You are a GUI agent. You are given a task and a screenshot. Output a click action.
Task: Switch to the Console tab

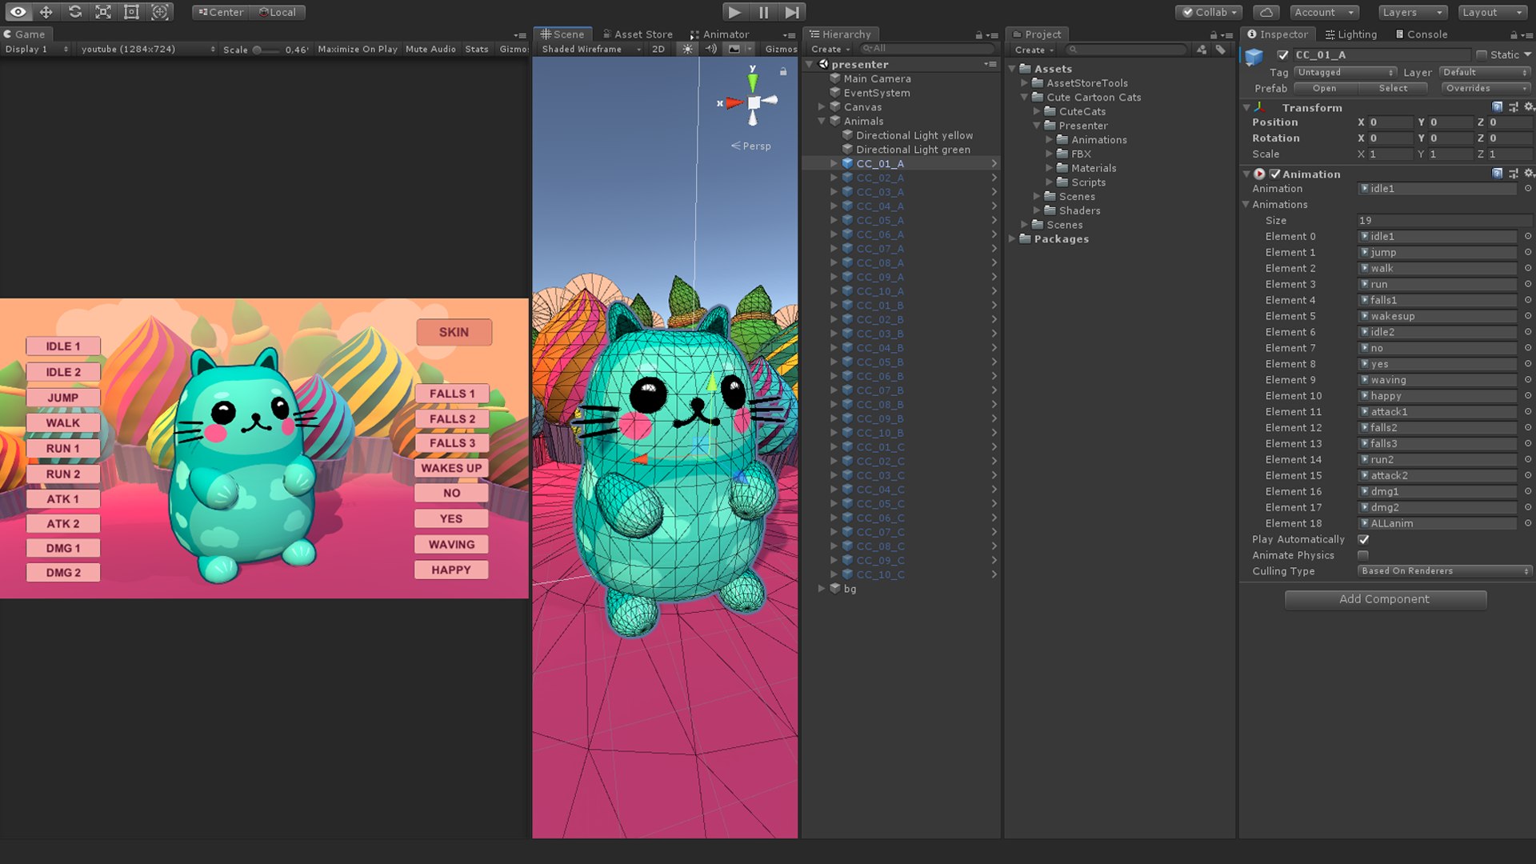pyautogui.click(x=1421, y=34)
